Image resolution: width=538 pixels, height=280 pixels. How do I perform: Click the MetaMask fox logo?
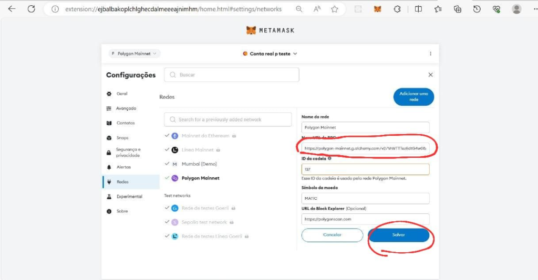[x=251, y=30]
